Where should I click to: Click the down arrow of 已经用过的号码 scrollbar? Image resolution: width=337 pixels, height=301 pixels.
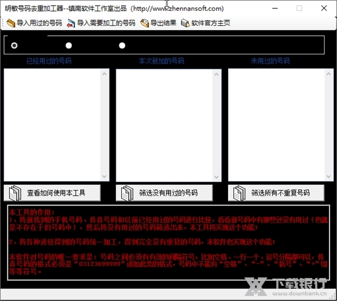pyautogui.click(x=104, y=176)
